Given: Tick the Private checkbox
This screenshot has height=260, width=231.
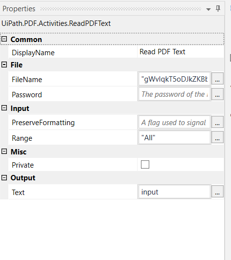Looking at the screenshot, I should tap(145, 165).
